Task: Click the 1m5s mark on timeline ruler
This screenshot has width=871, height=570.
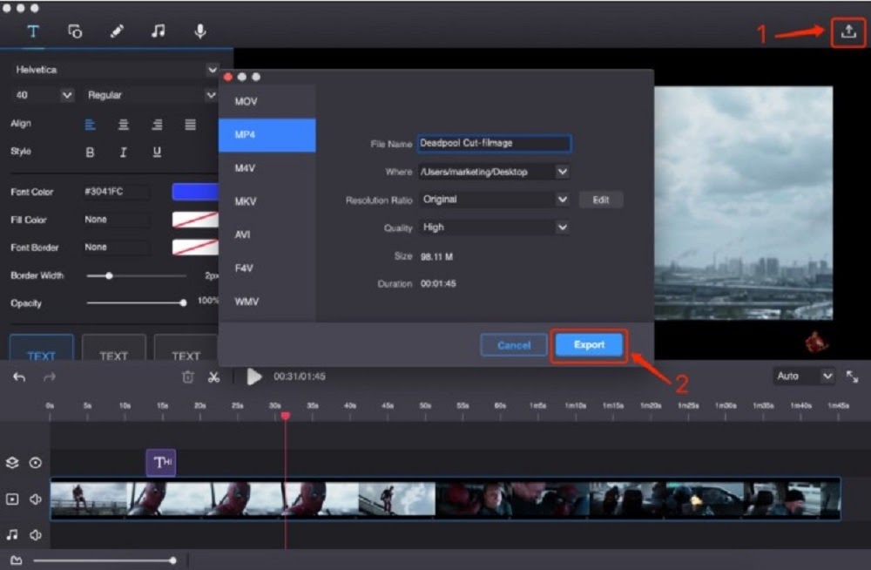Action: 537,406
